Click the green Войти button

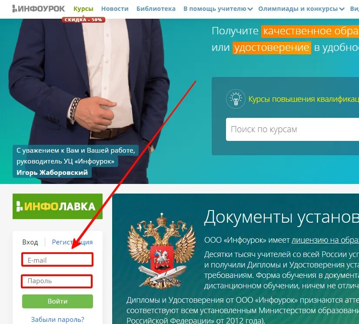57,301
